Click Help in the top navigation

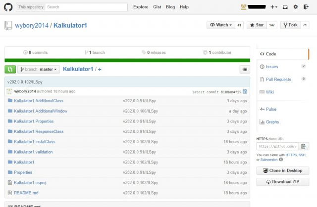point(184,7)
